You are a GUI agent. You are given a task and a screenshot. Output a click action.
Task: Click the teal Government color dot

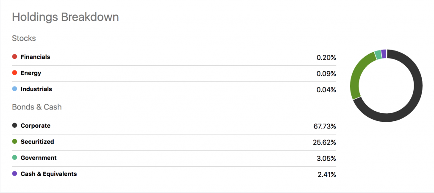click(15, 157)
